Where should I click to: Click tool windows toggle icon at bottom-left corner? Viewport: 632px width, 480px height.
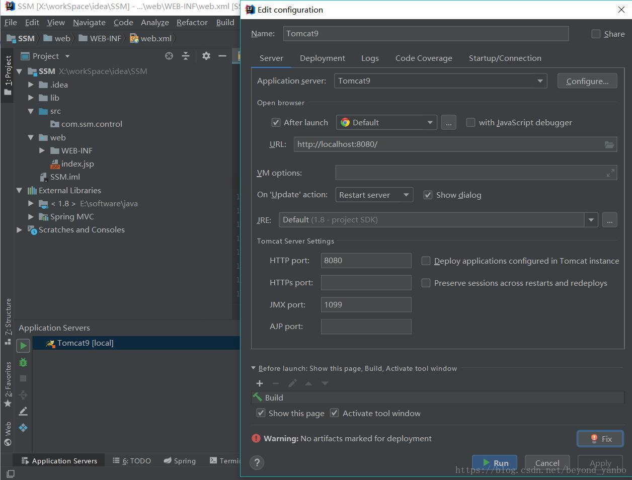click(10, 473)
